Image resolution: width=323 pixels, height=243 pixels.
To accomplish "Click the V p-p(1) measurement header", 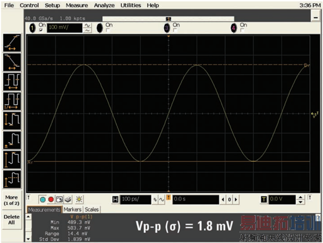I will pyautogui.click(x=82, y=217).
